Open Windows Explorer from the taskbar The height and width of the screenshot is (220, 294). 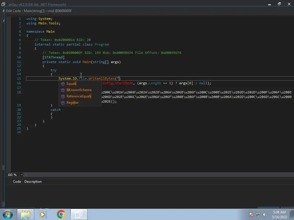[26, 214]
